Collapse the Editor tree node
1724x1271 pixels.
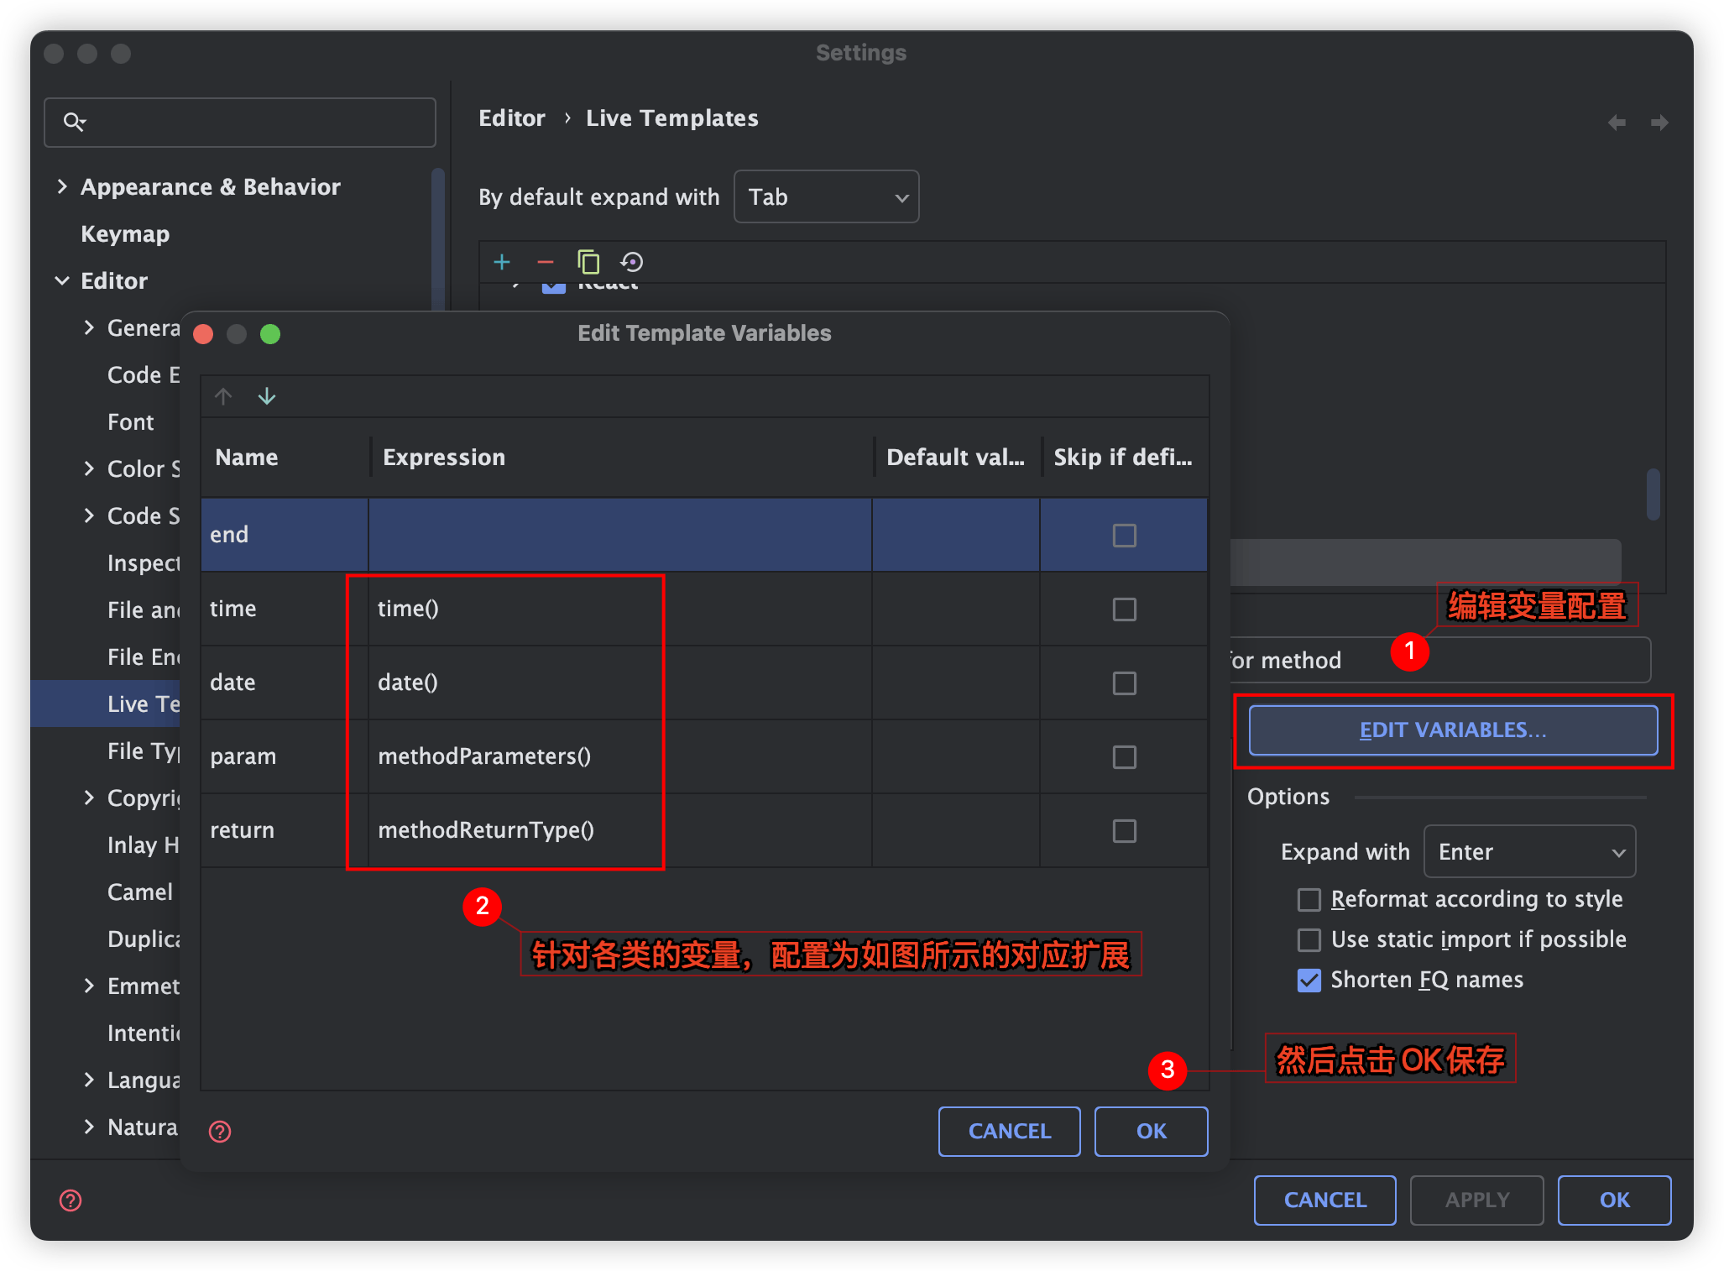pyautogui.click(x=62, y=280)
